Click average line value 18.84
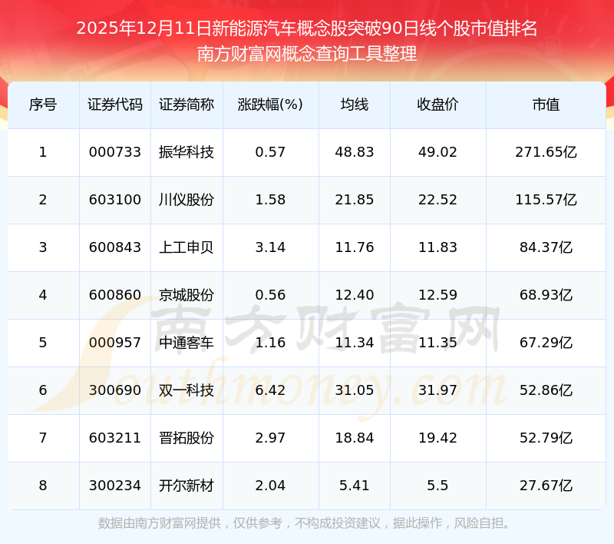 [355, 438]
